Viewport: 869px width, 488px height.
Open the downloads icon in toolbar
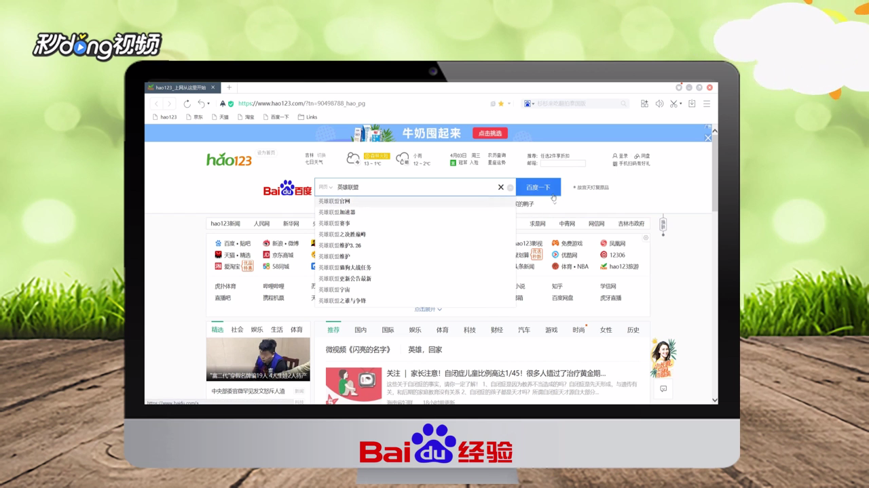coord(692,104)
